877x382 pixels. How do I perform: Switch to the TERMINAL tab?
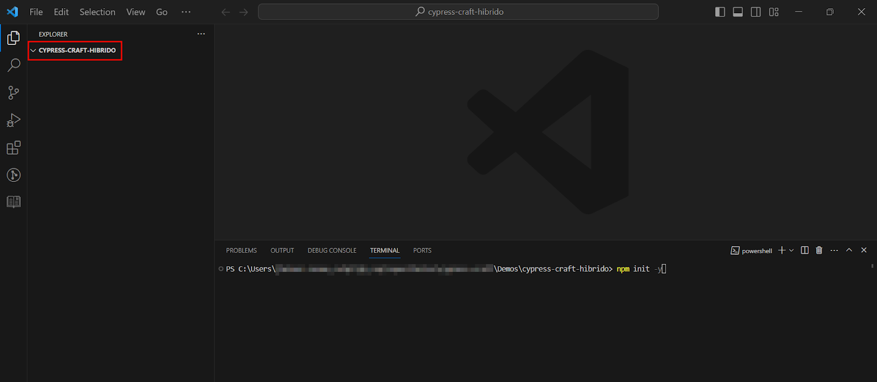point(385,250)
